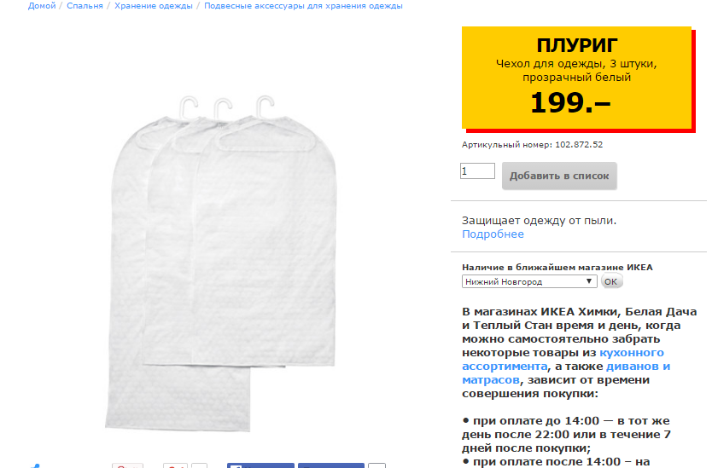Open the Домой breadcrumb link
This screenshot has width=712, height=468.
pos(42,6)
